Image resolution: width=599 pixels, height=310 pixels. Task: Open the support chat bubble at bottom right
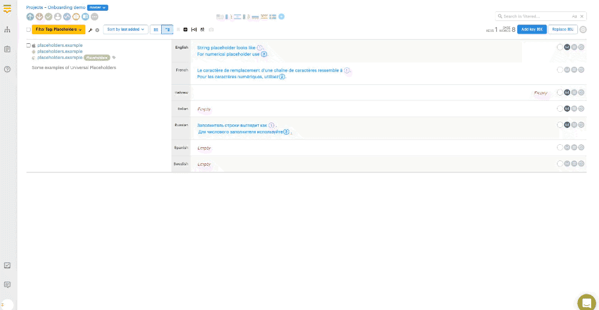point(587,304)
